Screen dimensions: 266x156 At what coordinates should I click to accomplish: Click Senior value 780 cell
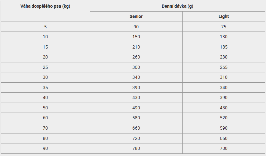136,148
